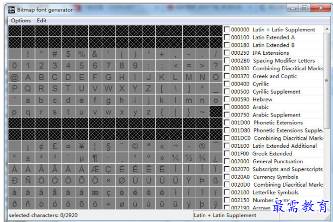Click the scroll up arrow of the list
The height and width of the screenshot is (222, 333).
[x=327, y=29]
